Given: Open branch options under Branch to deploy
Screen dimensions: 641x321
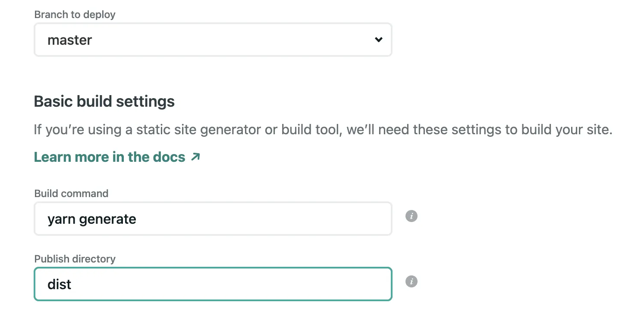Looking at the screenshot, I should (213, 39).
